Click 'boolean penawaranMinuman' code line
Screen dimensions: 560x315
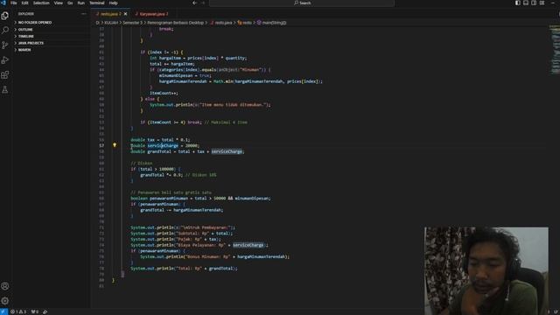point(200,199)
